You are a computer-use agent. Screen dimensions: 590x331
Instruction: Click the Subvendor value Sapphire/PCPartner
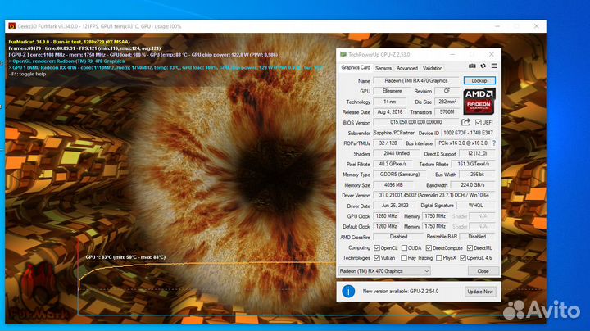[x=393, y=133]
